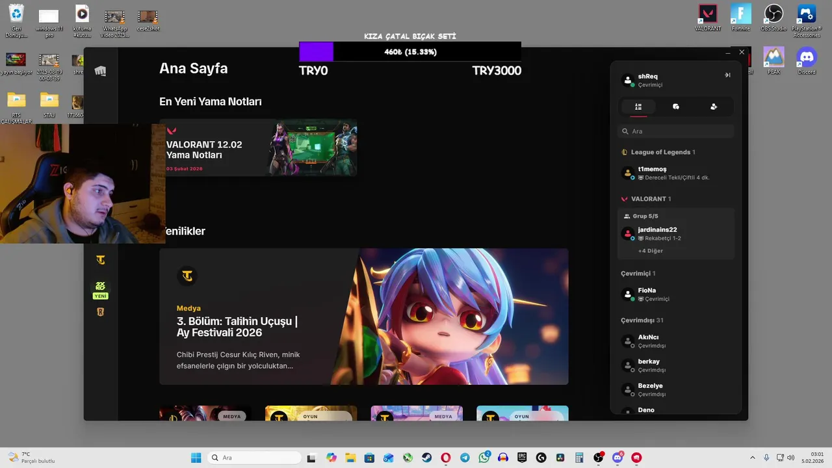Click the friend search field
Screen dimensions: 832x468
[676, 131]
